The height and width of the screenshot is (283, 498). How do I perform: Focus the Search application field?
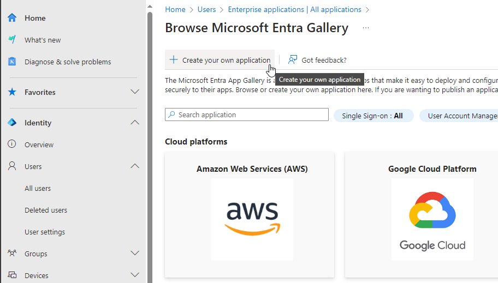[x=247, y=115]
